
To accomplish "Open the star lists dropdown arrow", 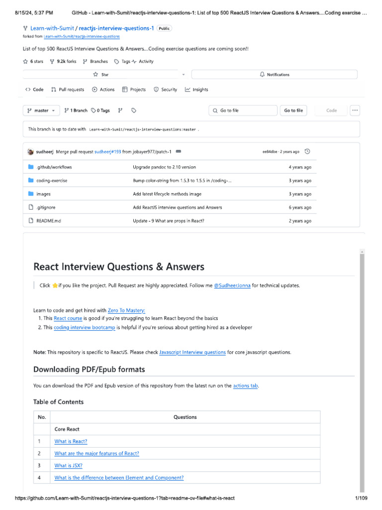I will click(183, 75).
